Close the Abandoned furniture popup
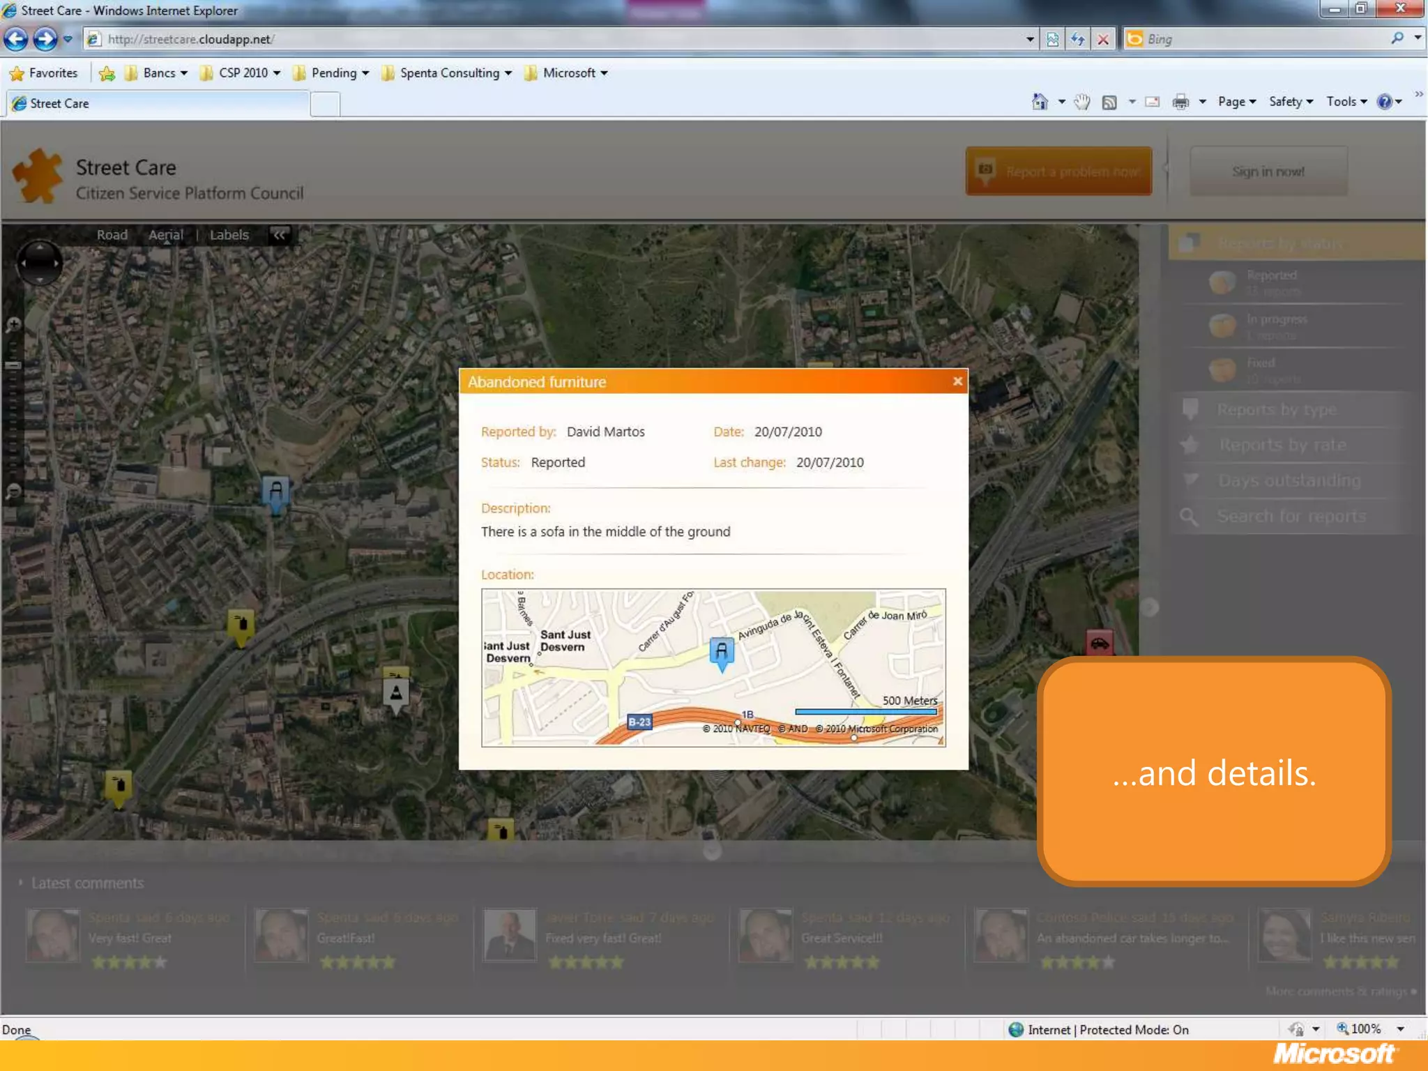This screenshot has width=1428, height=1071. [x=957, y=381]
